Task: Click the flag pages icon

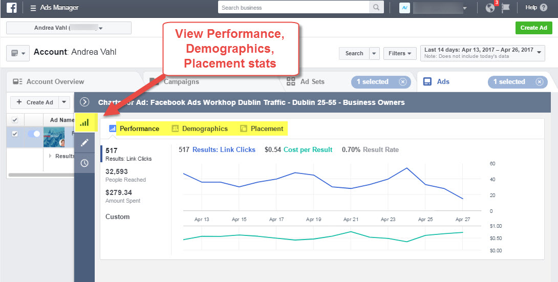Action: click(x=506, y=8)
